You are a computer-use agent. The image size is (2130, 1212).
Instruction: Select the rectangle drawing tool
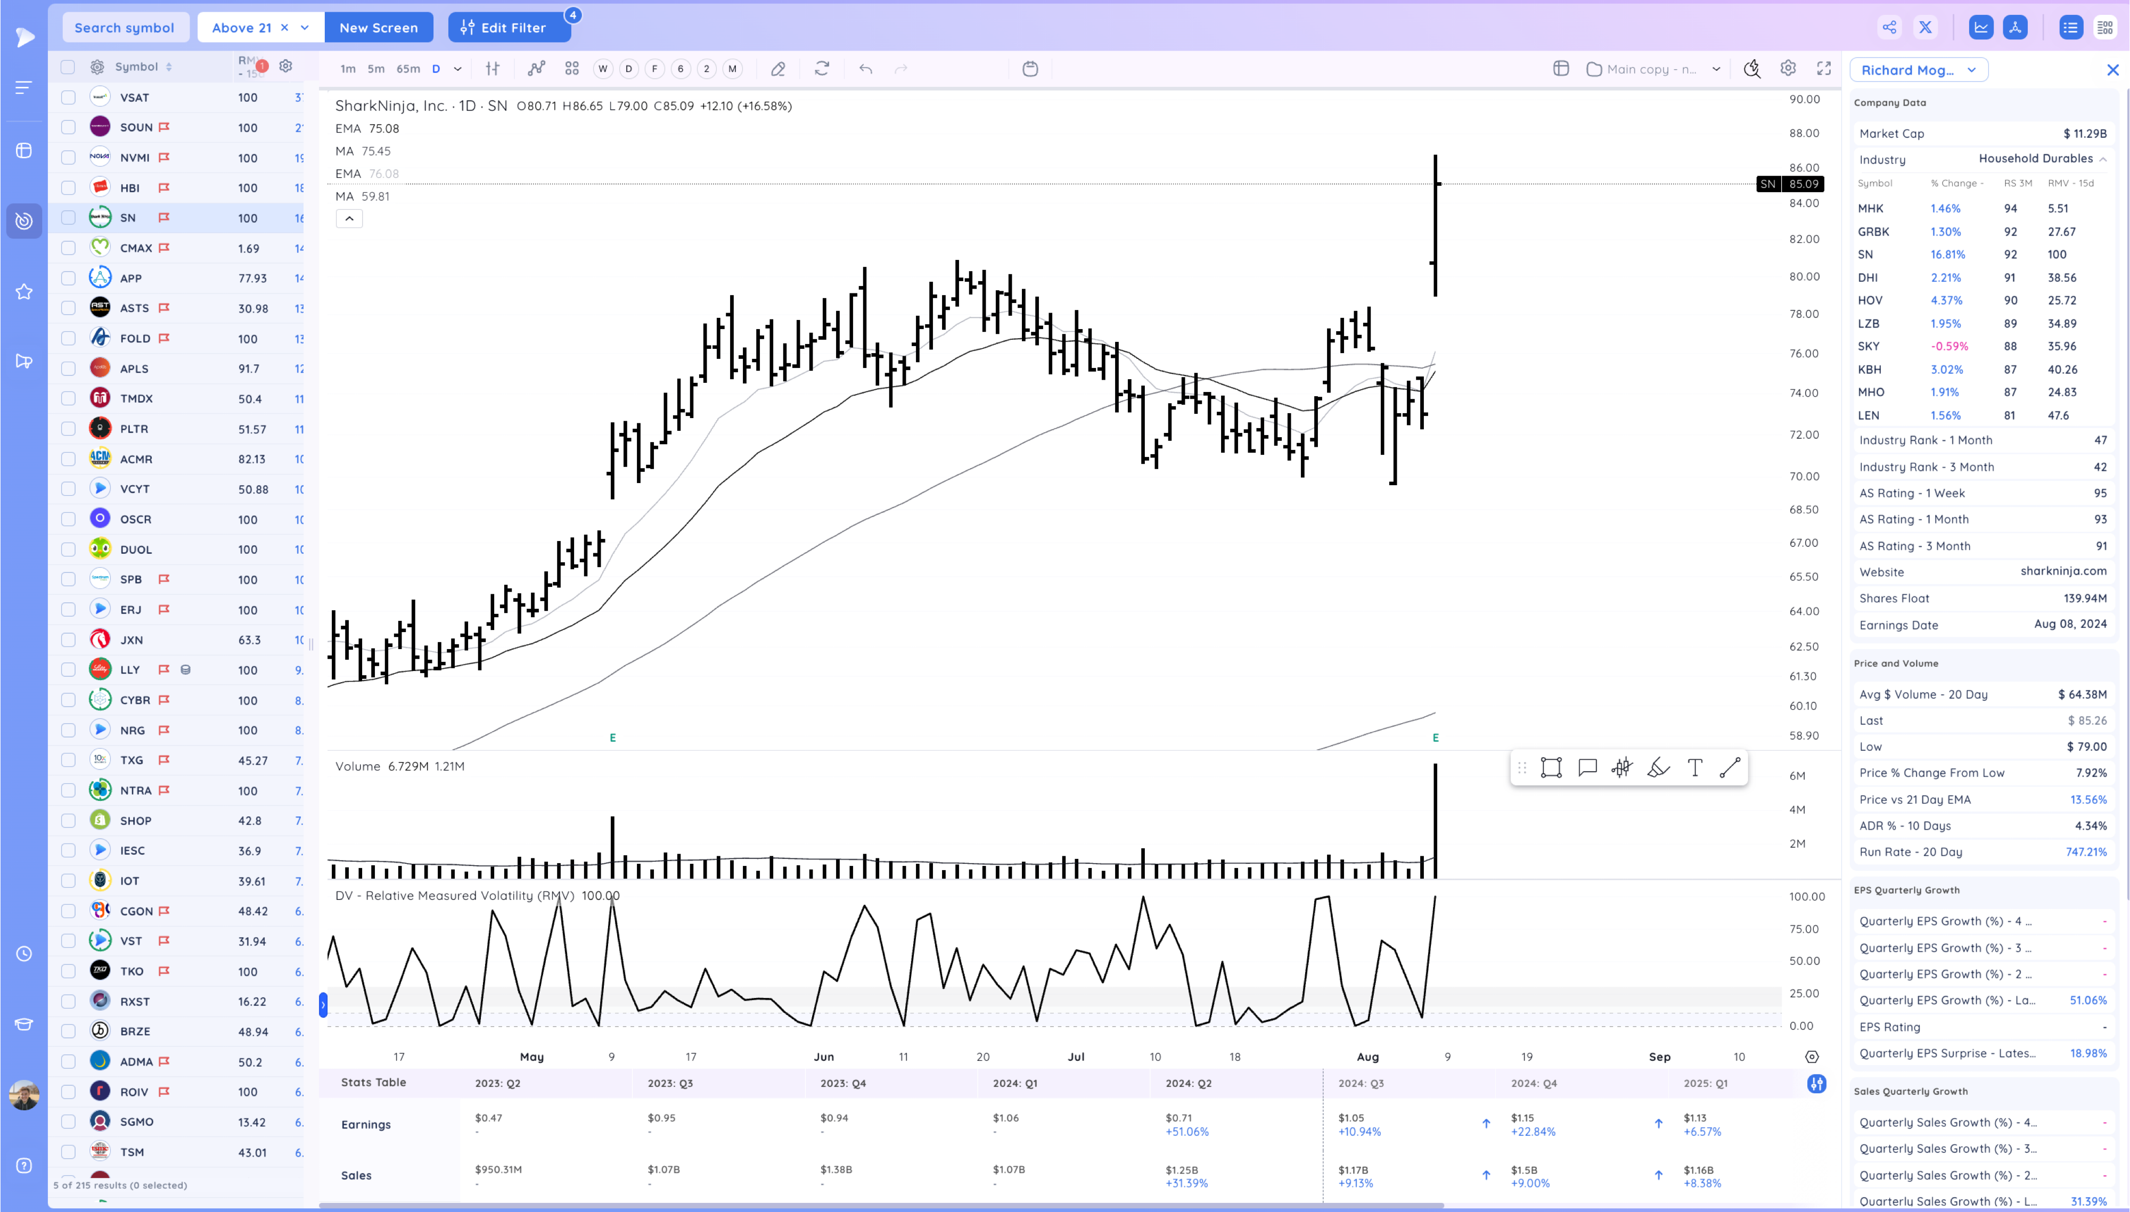click(1551, 767)
